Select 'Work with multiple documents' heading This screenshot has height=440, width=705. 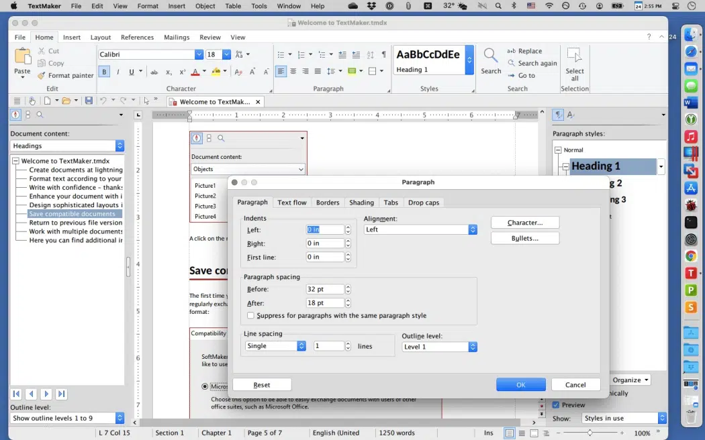pyautogui.click(x=76, y=231)
